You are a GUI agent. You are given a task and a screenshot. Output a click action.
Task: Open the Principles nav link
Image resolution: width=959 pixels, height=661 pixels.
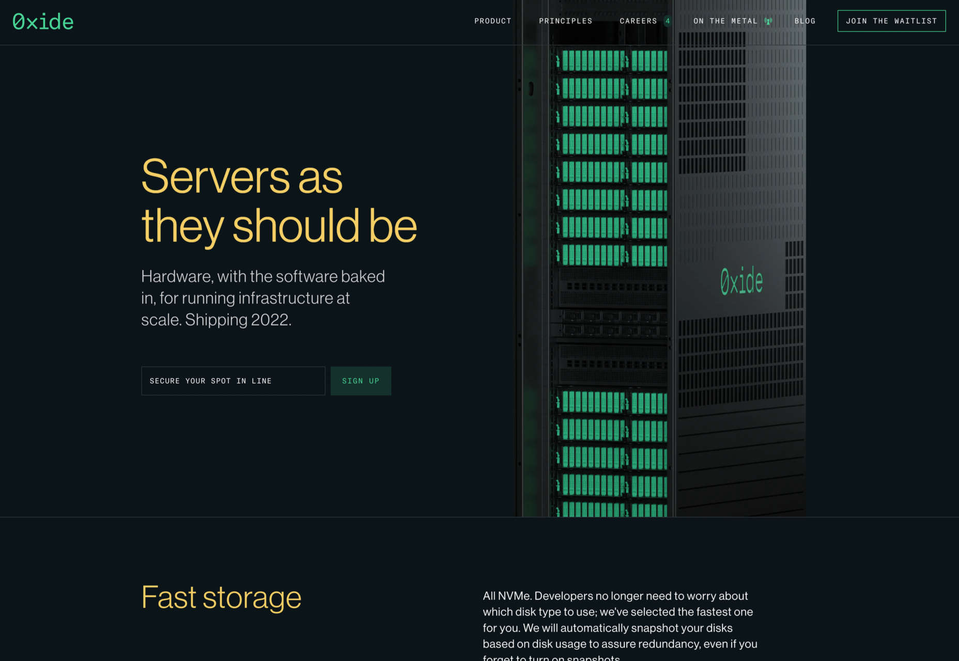[566, 21]
